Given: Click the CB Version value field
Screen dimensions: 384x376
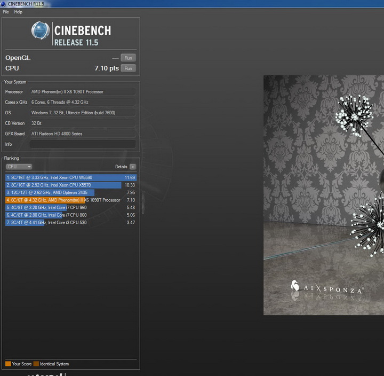Looking at the screenshot, I should [83, 123].
